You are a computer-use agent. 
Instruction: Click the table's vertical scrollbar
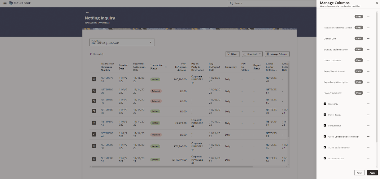tap(288, 100)
